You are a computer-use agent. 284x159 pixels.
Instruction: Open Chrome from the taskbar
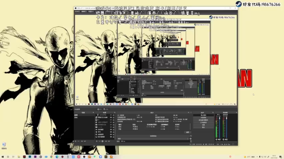pyautogui.click(x=51, y=157)
